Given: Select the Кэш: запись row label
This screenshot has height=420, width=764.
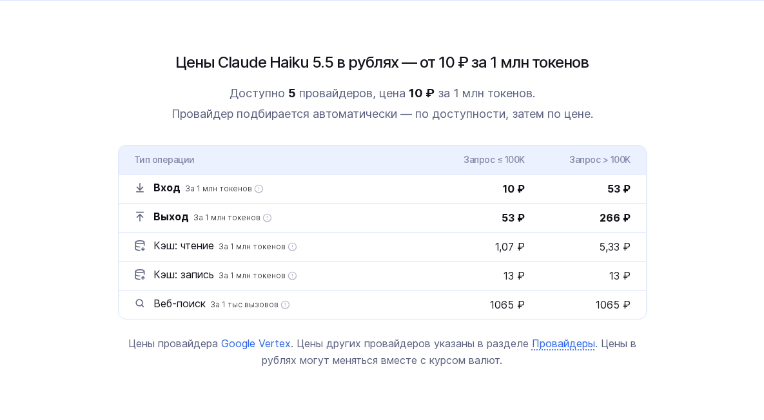Looking at the screenshot, I should (x=184, y=275).
